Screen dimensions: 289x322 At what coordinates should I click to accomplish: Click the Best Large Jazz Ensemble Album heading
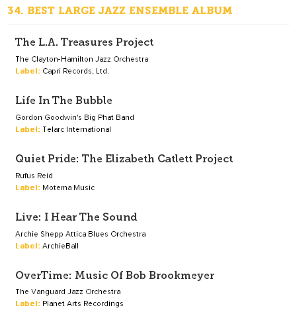[x=120, y=11]
